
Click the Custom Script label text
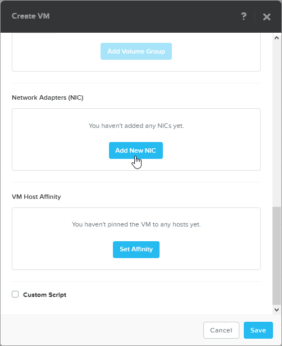(44, 295)
